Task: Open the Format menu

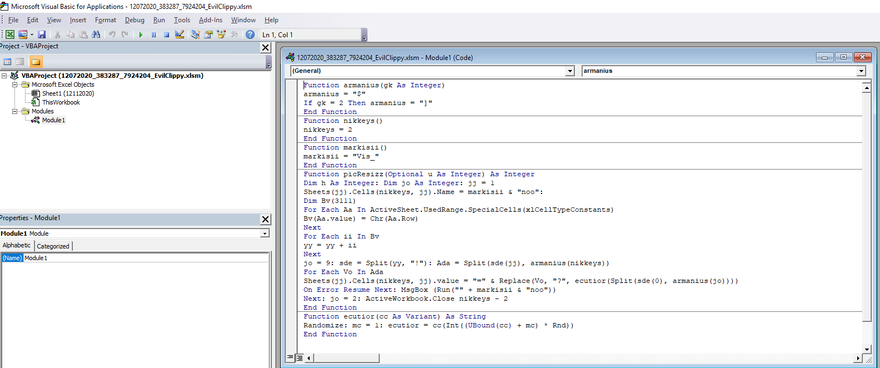Action: [106, 20]
